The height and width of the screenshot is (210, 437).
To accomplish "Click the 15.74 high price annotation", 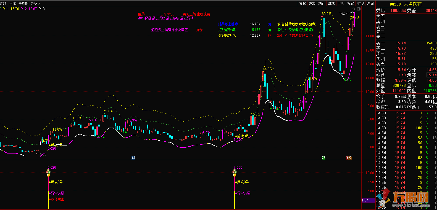I will click(343, 13).
